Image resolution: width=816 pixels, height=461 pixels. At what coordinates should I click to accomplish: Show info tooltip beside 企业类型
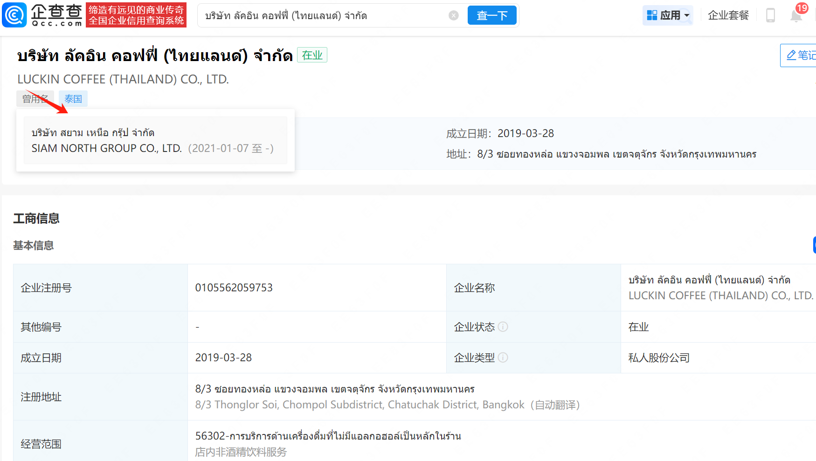tap(503, 358)
